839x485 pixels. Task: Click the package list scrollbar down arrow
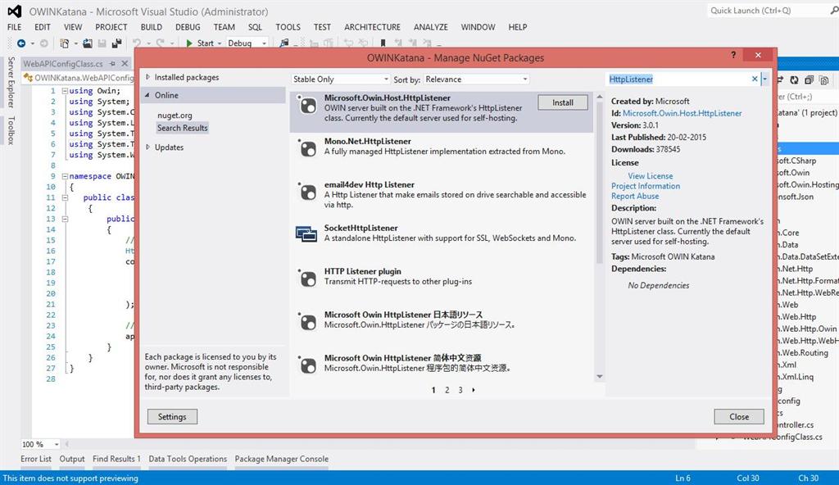coord(599,377)
